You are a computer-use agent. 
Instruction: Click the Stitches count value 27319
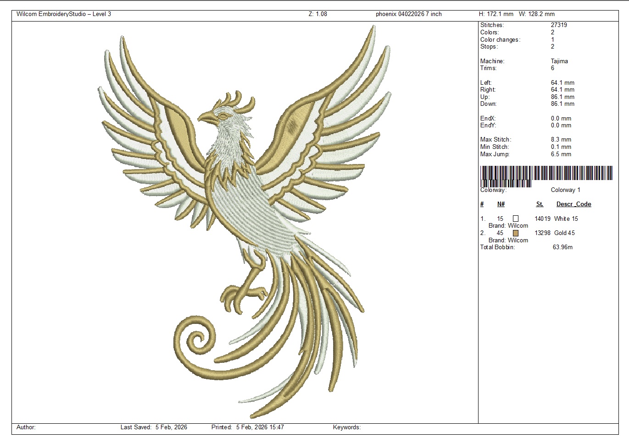[559, 25]
